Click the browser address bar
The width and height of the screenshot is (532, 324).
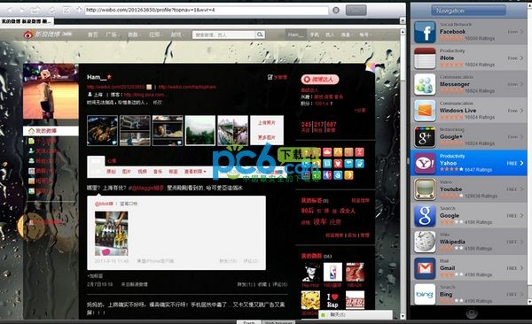tap(207, 10)
